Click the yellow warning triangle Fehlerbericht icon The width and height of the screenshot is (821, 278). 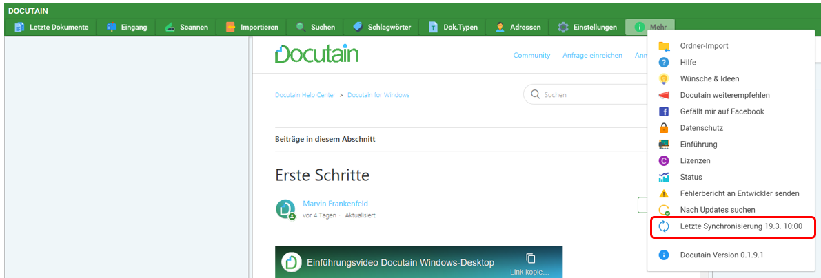pyautogui.click(x=664, y=193)
